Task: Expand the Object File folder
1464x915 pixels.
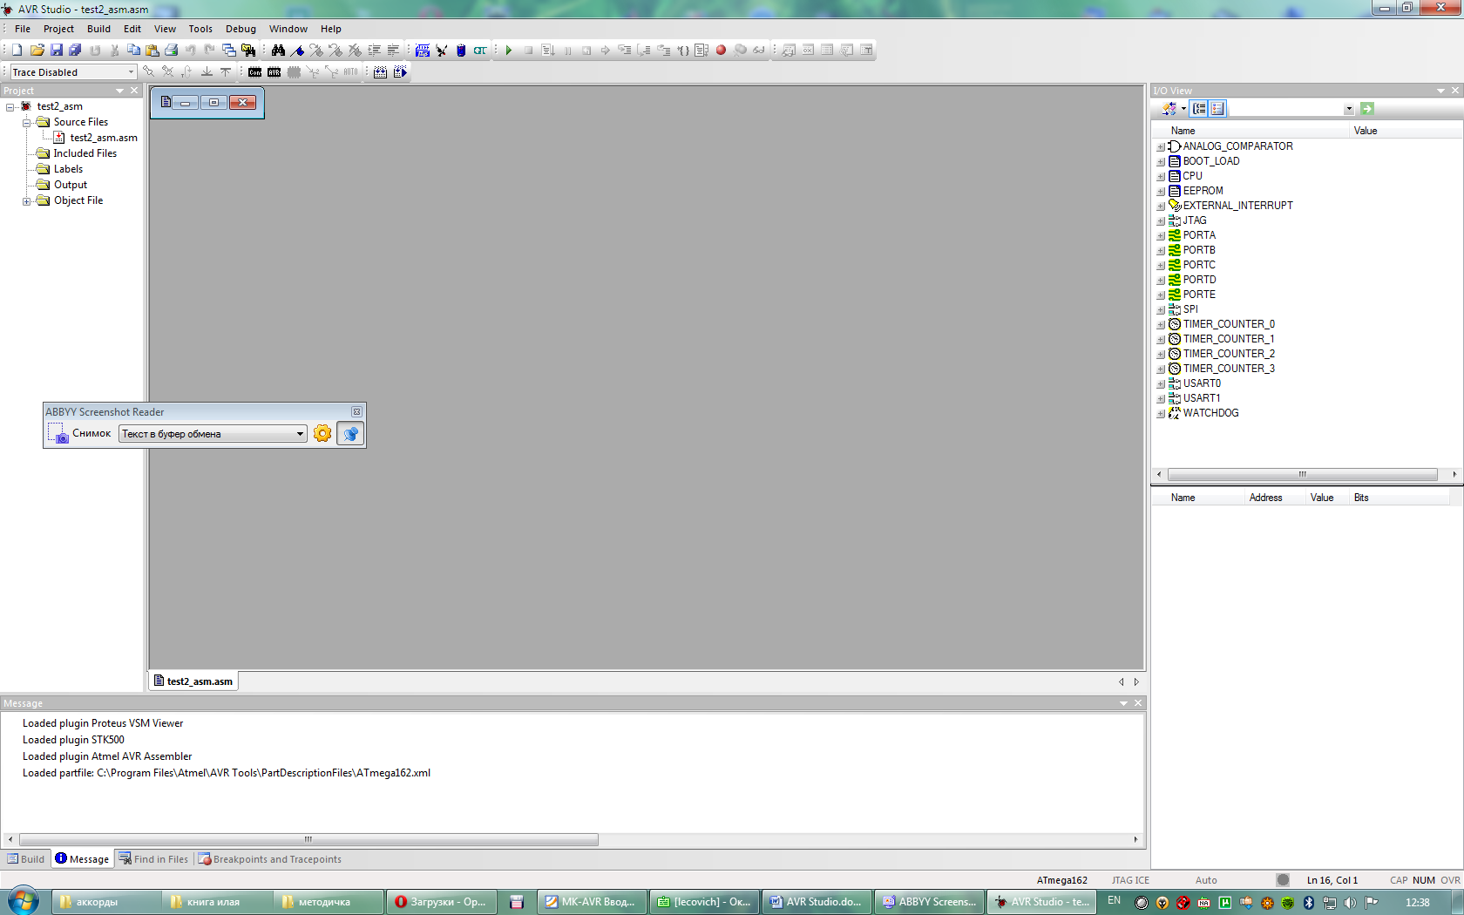Action: pyautogui.click(x=27, y=201)
